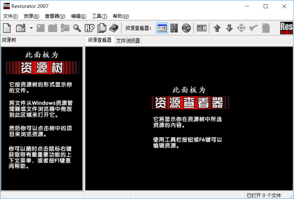The height and width of the screenshot is (199, 294).
Task: Click the grayed folder tree icon
Action: (x=65, y=28)
